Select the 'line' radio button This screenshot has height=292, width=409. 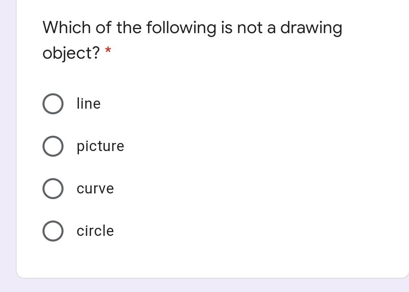coord(53,104)
